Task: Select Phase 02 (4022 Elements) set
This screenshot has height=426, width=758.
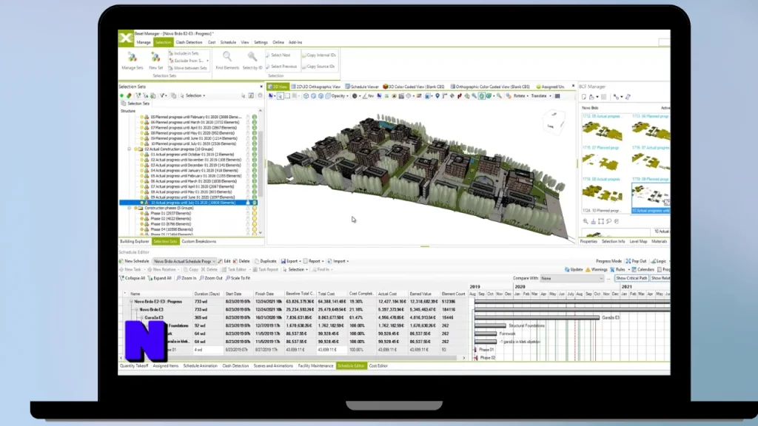Action: [171, 219]
